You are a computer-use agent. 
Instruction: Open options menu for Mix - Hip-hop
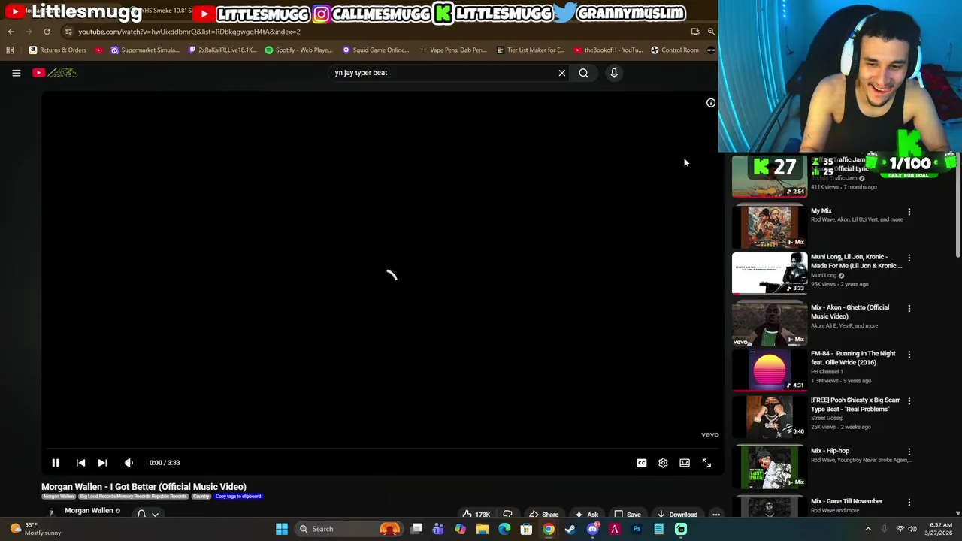coord(909,452)
